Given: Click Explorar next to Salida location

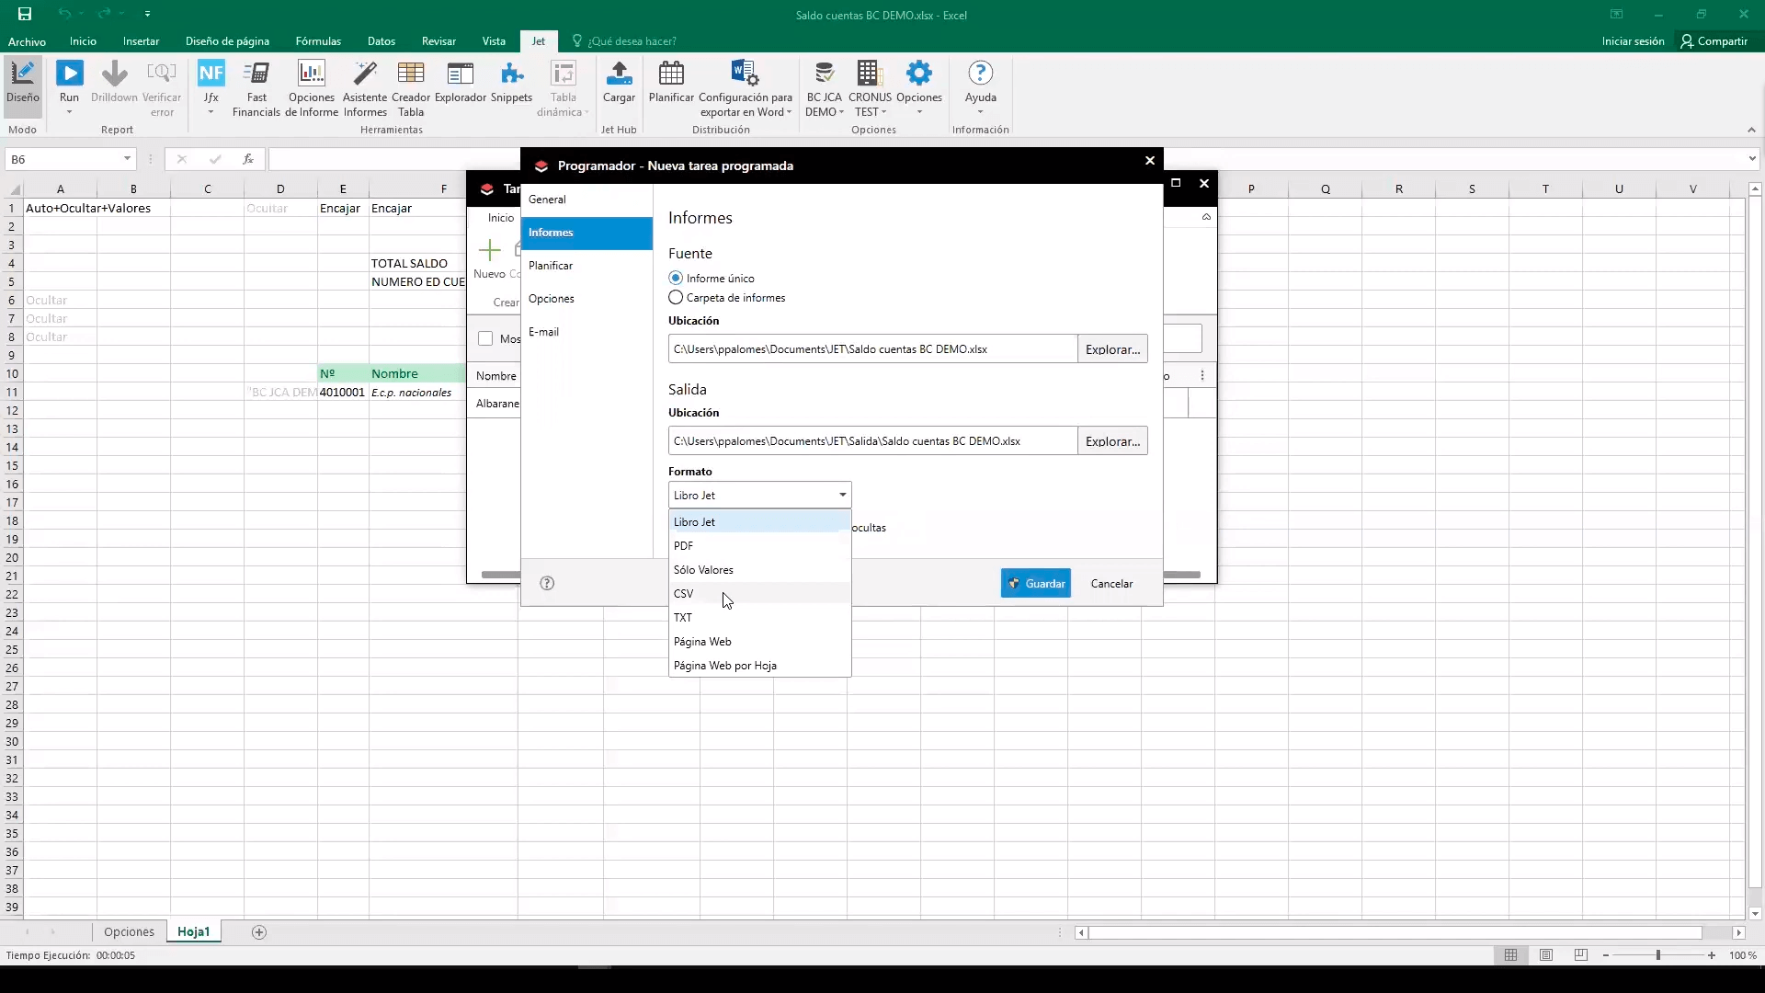Looking at the screenshot, I should click(1112, 441).
